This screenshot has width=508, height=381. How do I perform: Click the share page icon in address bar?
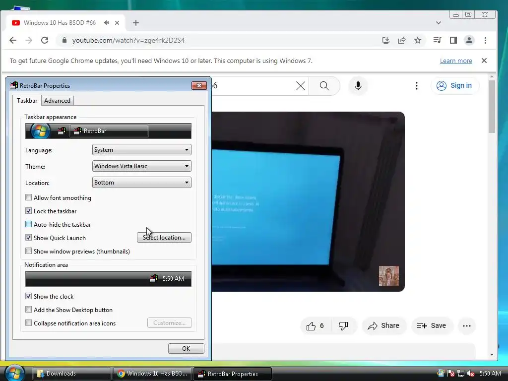click(402, 40)
